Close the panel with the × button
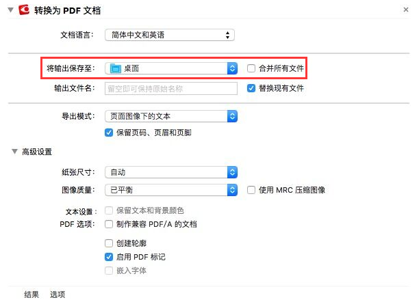This screenshot has width=419, height=302. 407,10
